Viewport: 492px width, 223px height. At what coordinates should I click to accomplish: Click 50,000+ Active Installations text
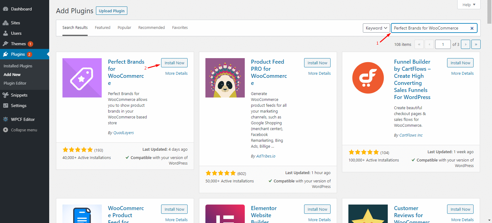[230, 181]
